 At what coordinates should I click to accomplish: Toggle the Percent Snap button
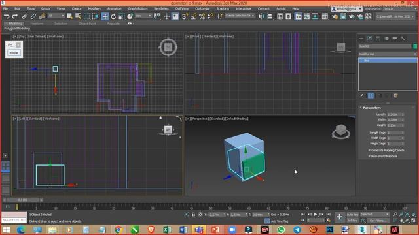tap(202, 16)
